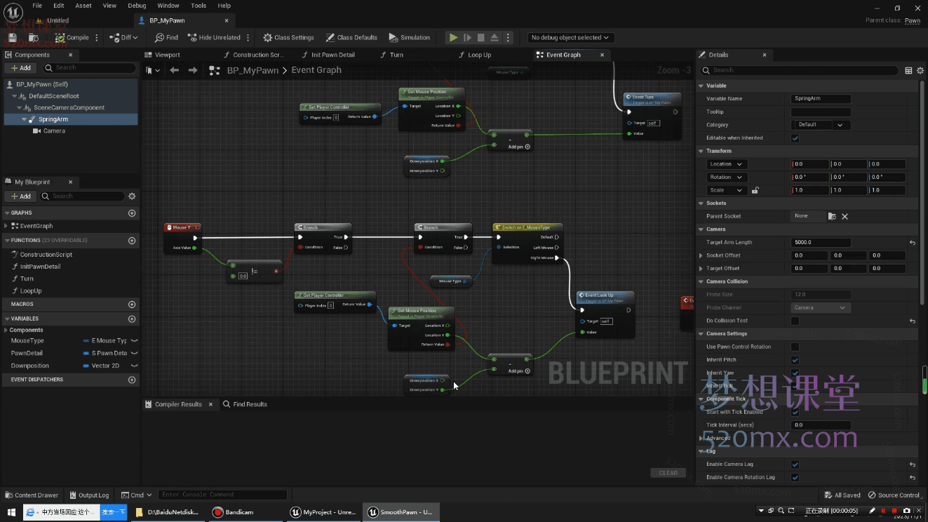This screenshot has width=928, height=522.
Task: Open the Asset menu
Action: (83, 6)
